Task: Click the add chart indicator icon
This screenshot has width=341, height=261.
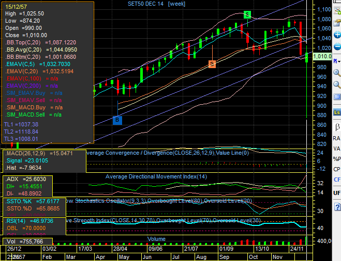Action: point(337,10)
